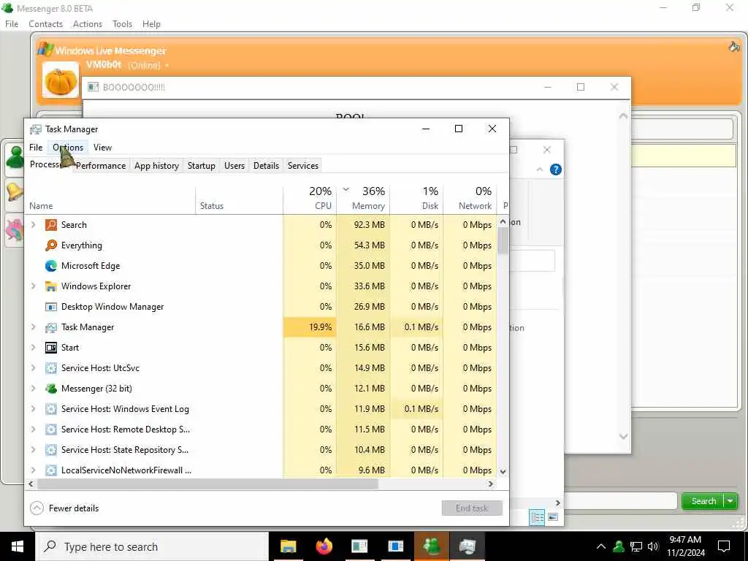Switch to the Details tab

(266, 166)
